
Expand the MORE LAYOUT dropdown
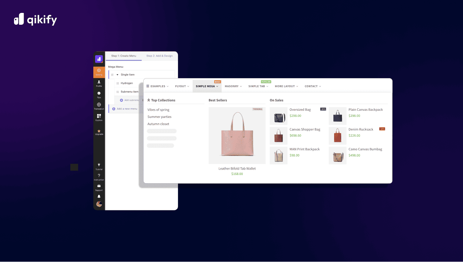[x=286, y=86]
